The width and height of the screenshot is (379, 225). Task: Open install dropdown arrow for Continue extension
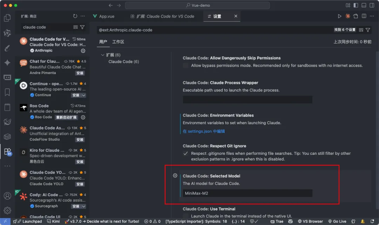84,95
